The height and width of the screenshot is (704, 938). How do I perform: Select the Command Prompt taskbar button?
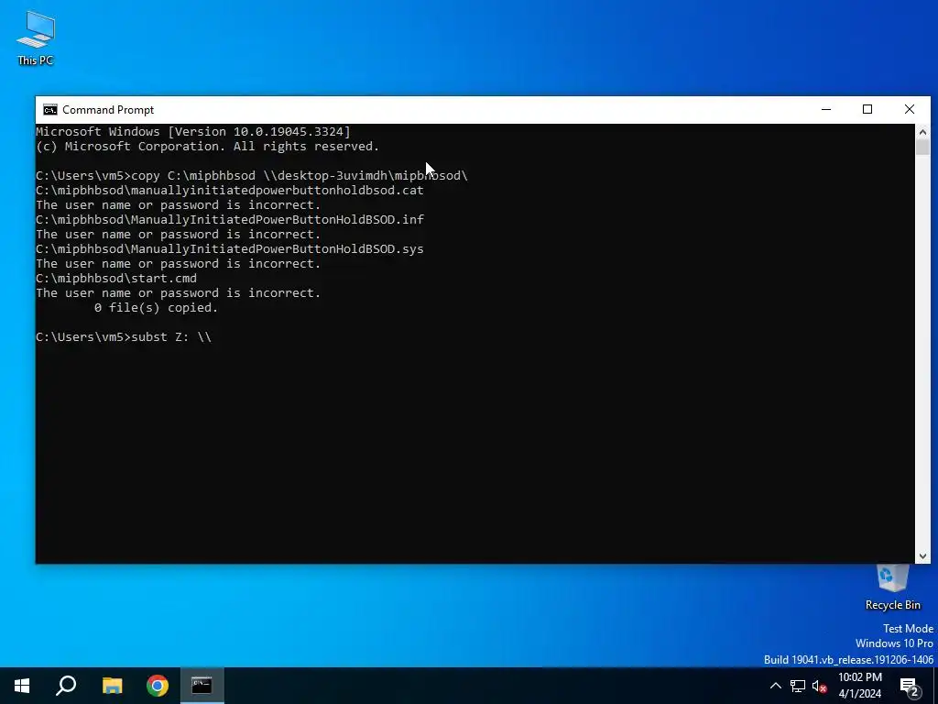click(x=202, y=686)
